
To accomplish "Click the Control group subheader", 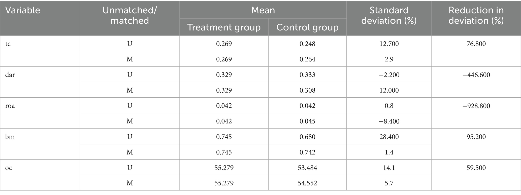I will [307, 27].
